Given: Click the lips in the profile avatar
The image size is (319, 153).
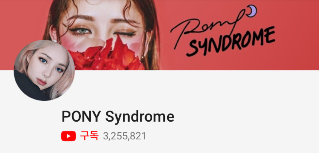Looking at the screenshot, I should pos(41,82).
